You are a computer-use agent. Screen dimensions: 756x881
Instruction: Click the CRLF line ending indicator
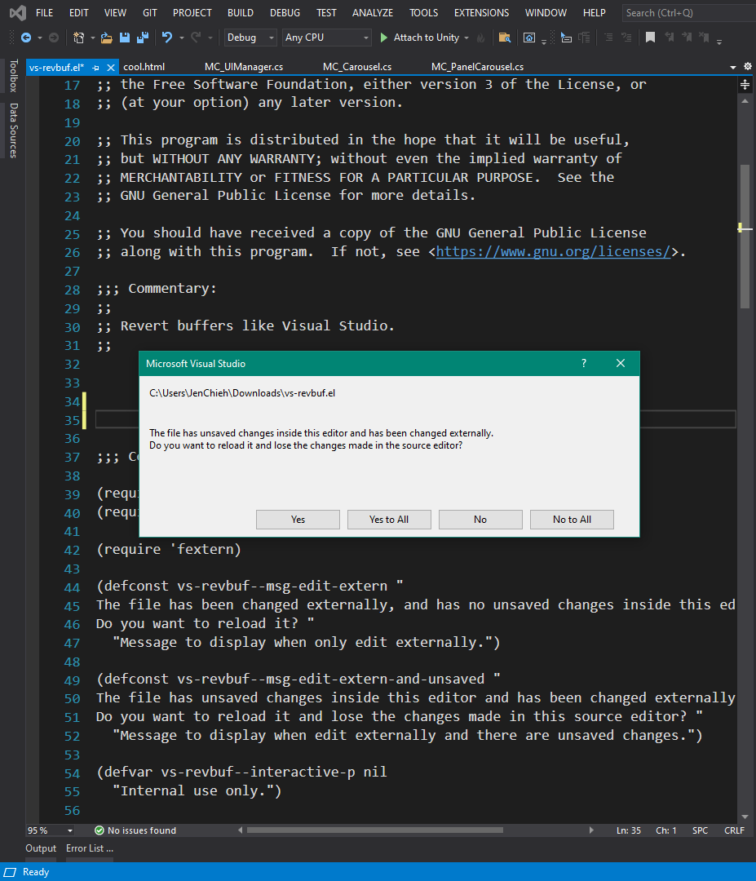point(734,830)
